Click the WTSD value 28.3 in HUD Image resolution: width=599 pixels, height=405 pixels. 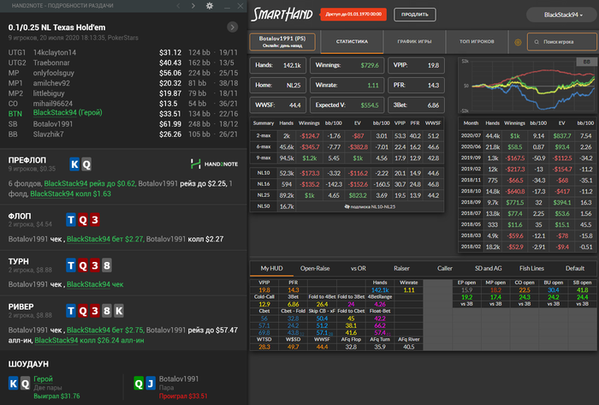264,347
